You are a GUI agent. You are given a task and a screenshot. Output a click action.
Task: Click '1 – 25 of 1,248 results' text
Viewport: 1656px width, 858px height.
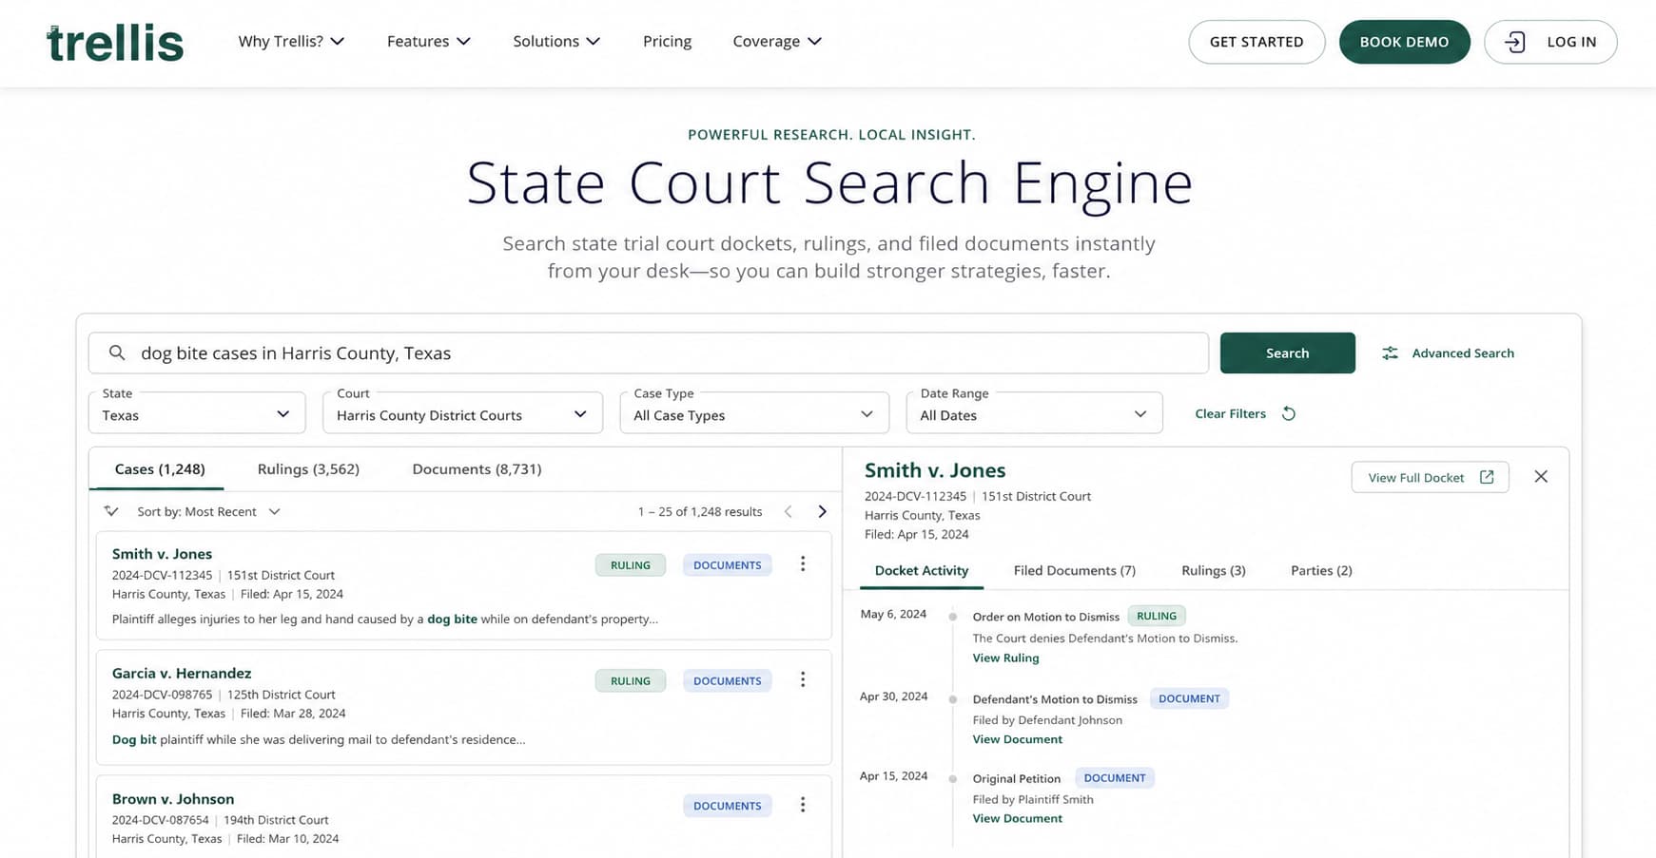(x=700, y=511)
